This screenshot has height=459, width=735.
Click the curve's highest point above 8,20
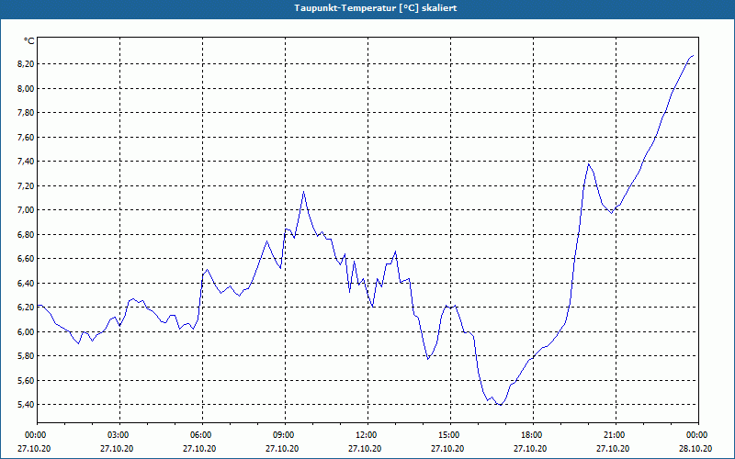(693, 55)
